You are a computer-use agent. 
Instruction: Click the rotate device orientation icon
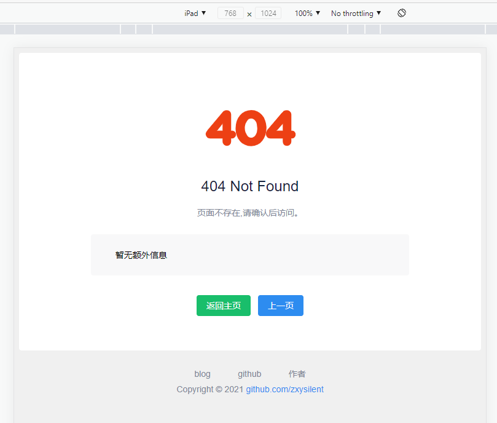click(x=401, y=12)
